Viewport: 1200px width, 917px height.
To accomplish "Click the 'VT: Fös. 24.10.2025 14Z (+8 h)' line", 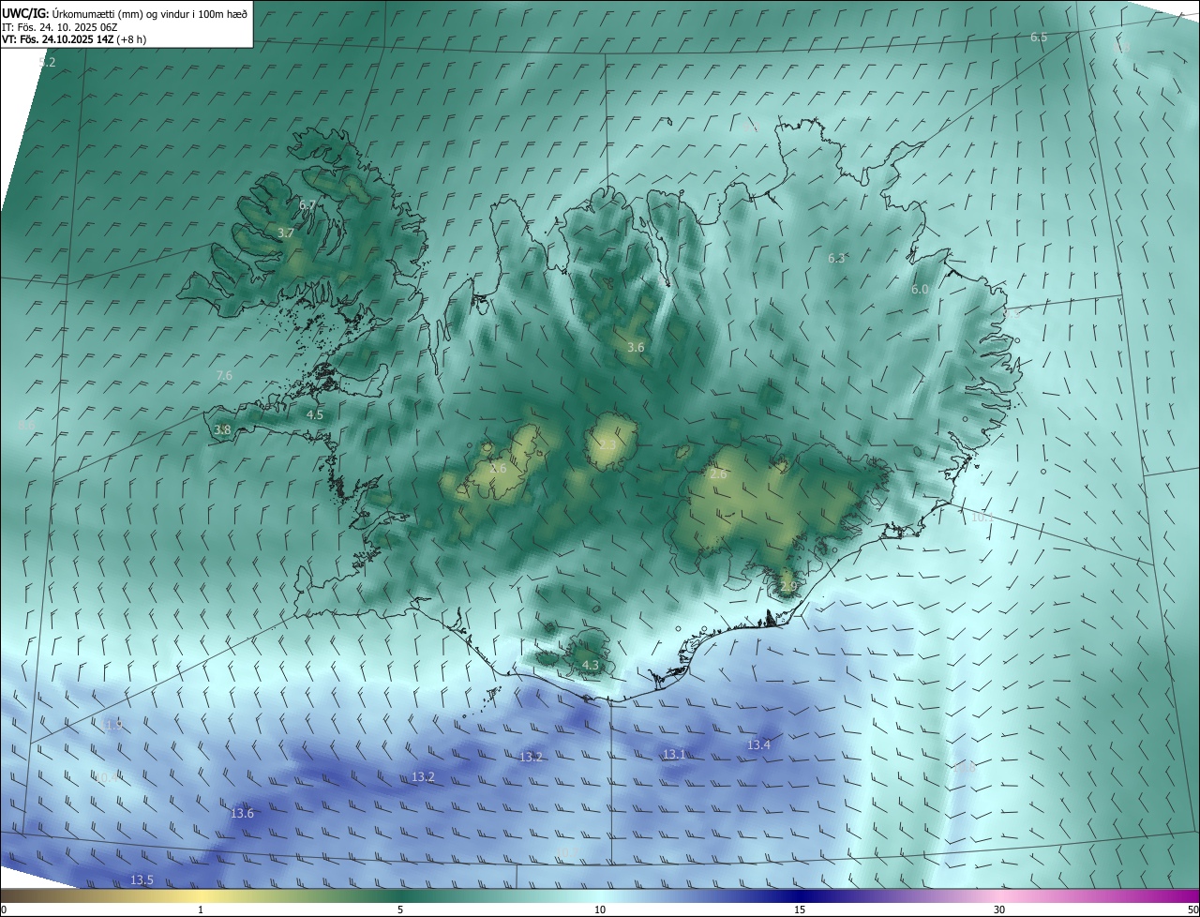I will (74, 39).
